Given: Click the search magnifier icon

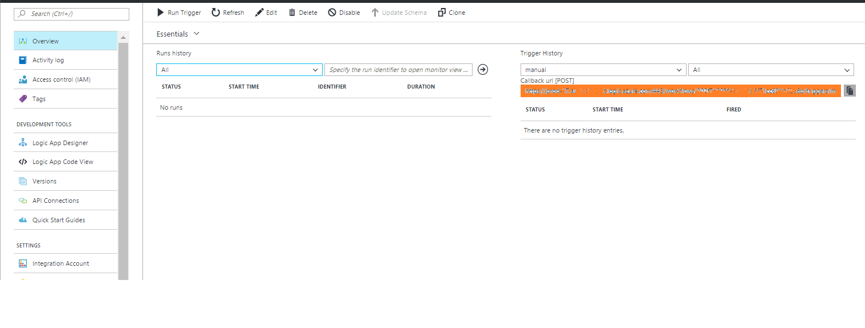Looking at the screenshot, I should [22, 14].
